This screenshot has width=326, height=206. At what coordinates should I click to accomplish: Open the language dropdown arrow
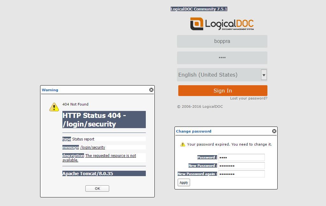pos(264,75)
